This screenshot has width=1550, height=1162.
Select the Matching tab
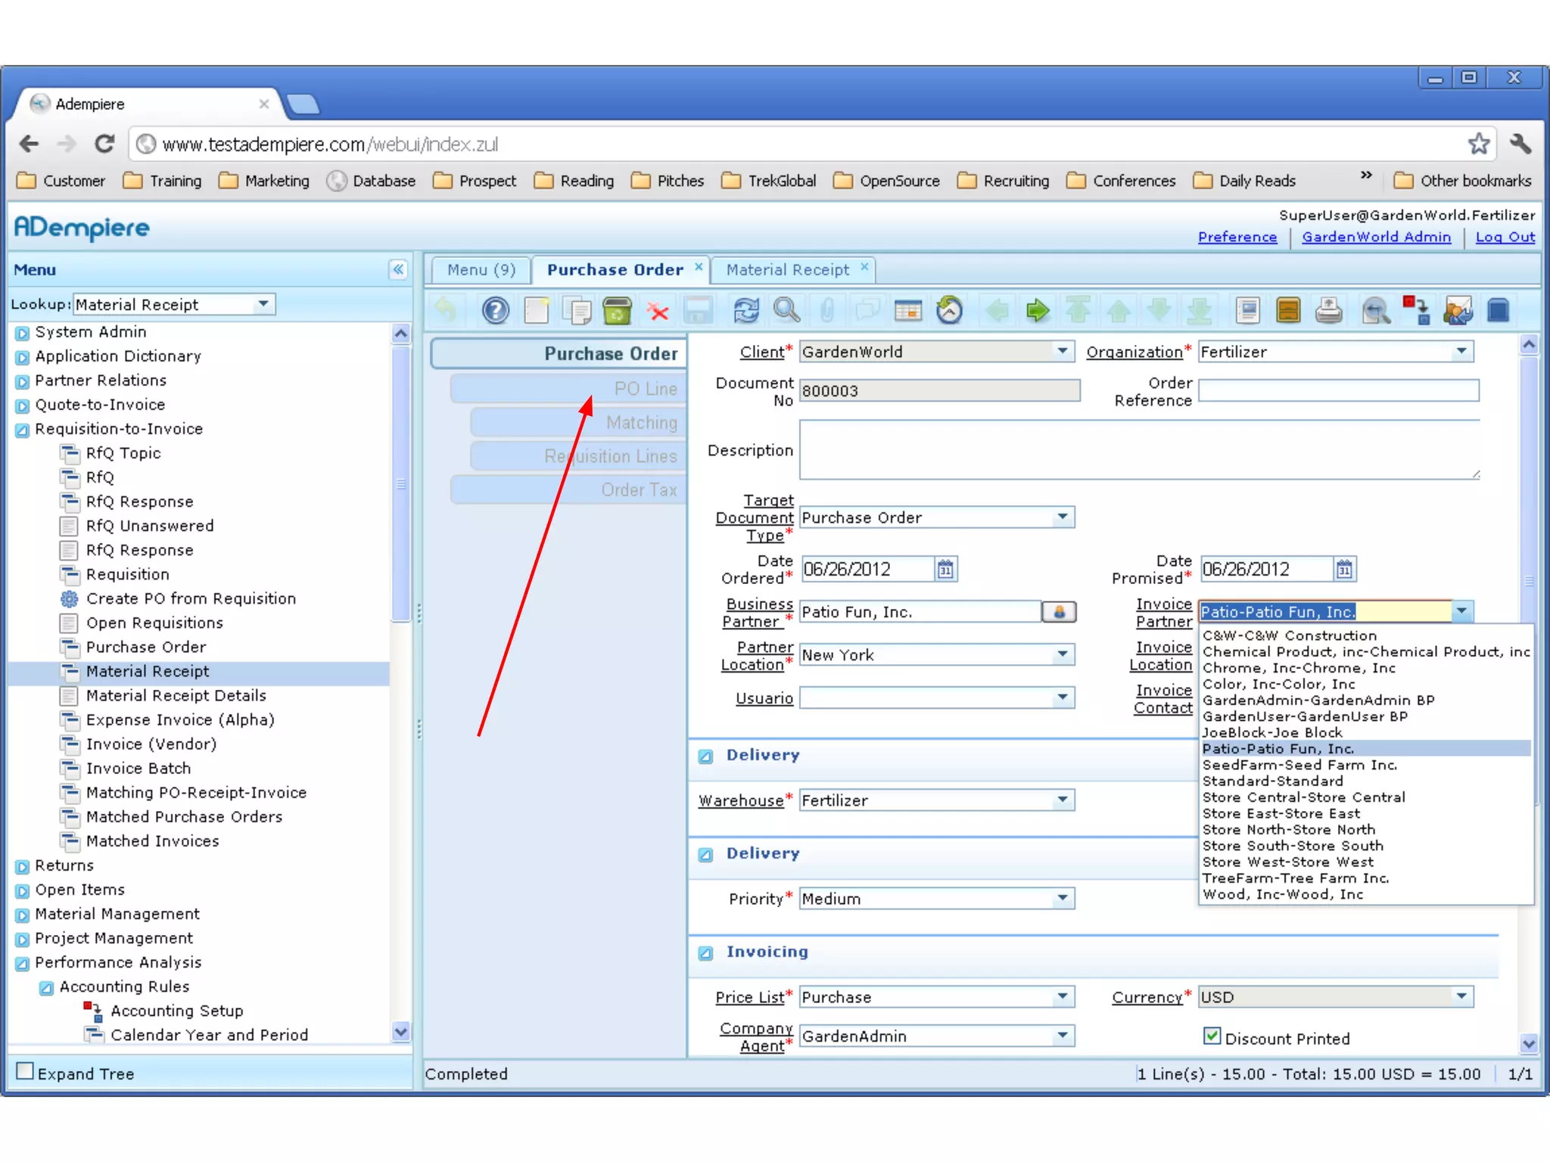click(x=578, y=423)
